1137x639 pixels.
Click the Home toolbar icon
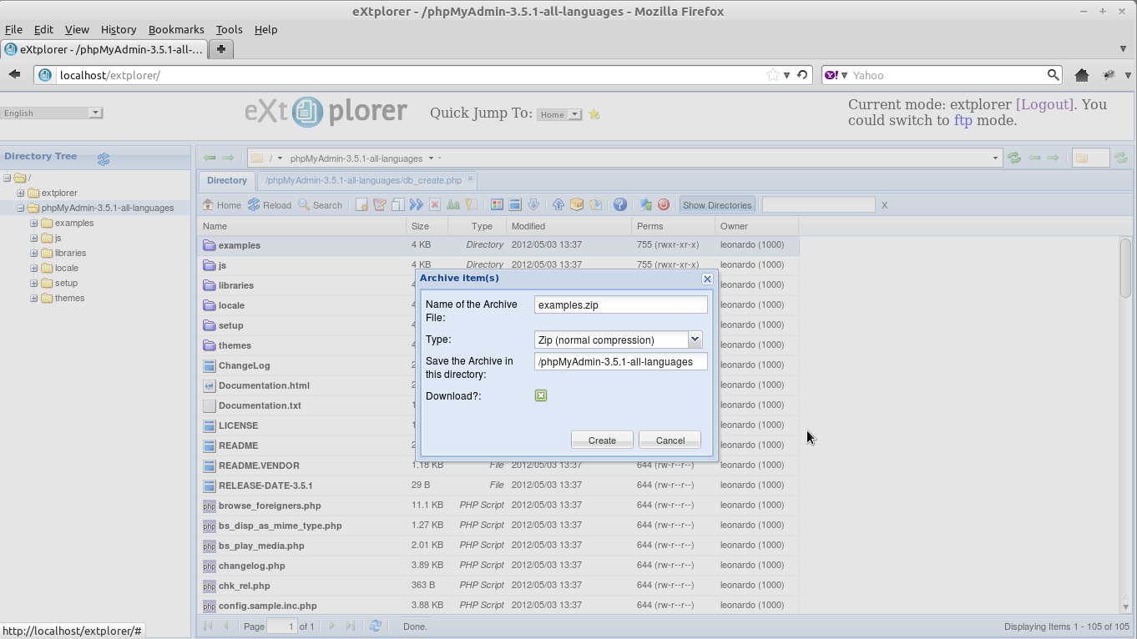point(221,205)
